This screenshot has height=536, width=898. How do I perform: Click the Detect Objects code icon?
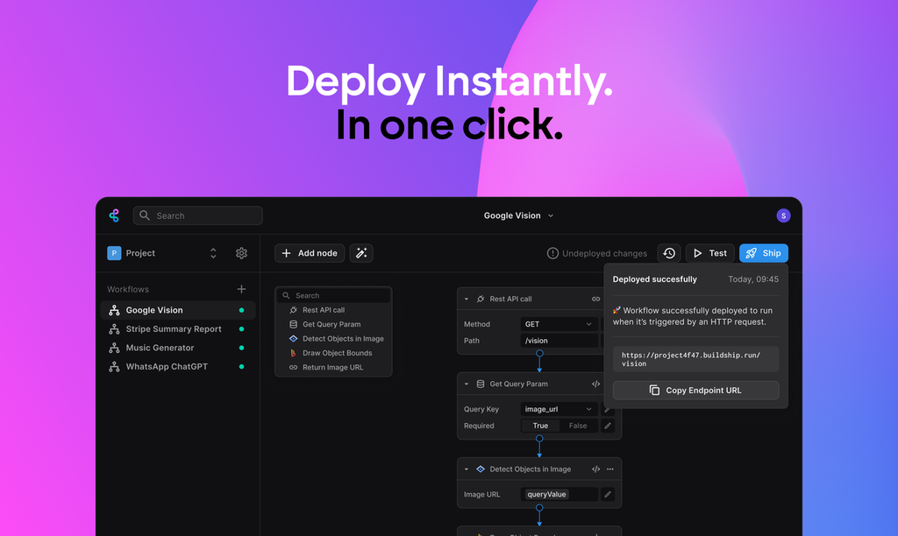[x=595, y=469]
